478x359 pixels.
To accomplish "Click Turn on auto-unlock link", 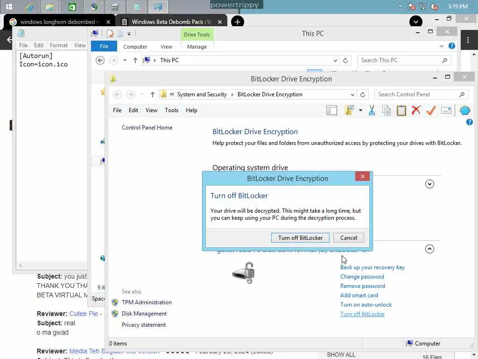I will click(366, 305).
